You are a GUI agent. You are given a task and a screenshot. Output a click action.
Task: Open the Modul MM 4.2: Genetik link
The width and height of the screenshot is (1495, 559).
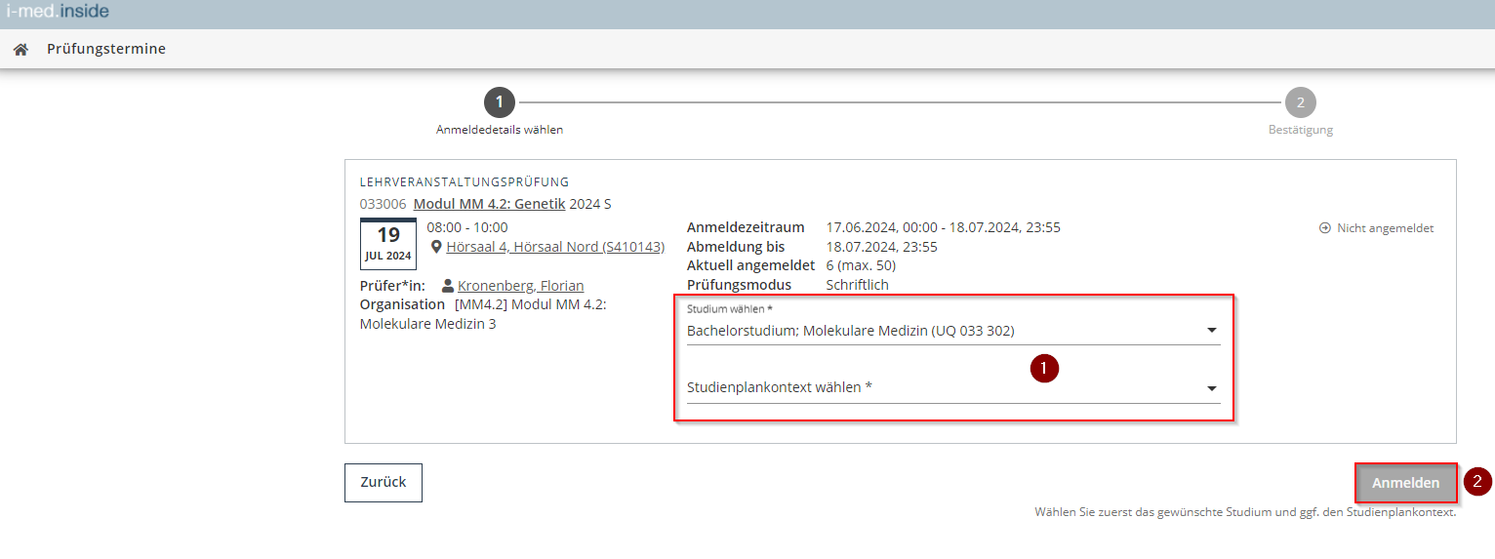[x=490, y=204]
